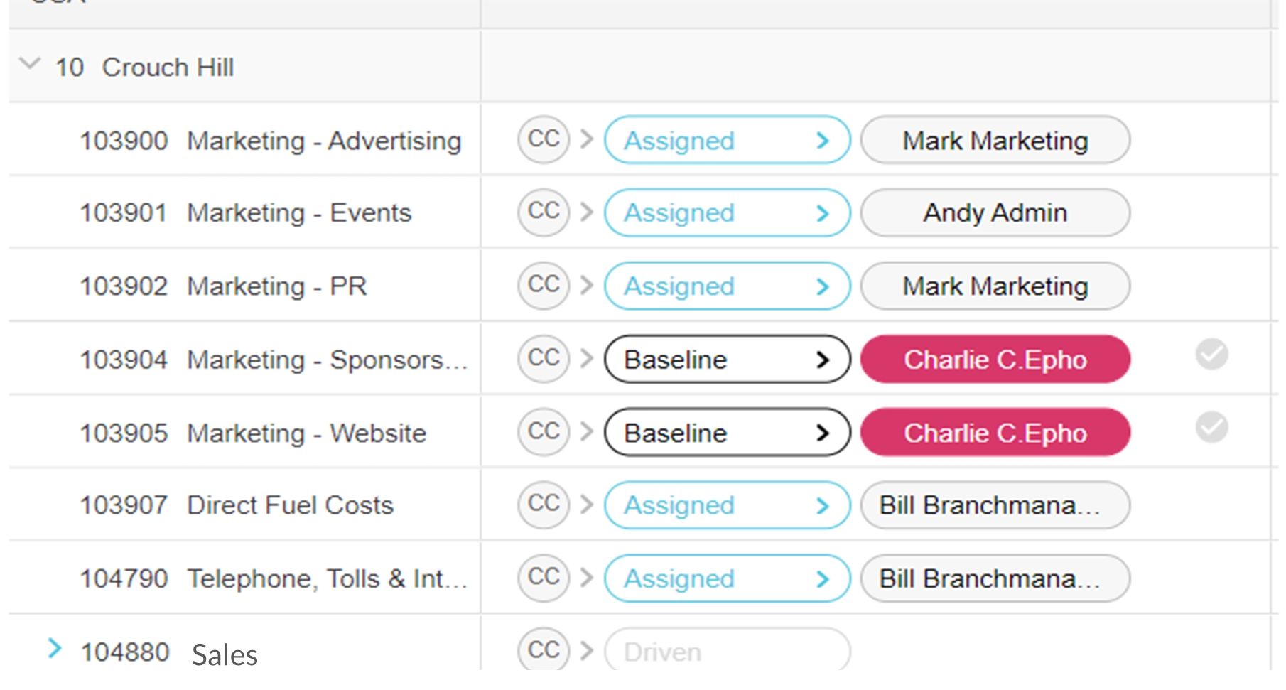Image resolution: width=1286 pixels, height=690 pixels.
Task: Open the Assigned dropdown for Marketing - Advertising
Action: (727, 140)
